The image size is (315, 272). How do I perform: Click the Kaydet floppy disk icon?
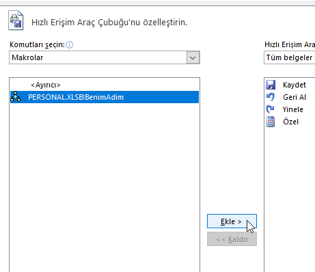271,85
